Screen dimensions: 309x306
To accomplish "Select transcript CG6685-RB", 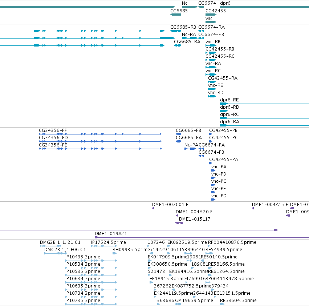I will pyautogui.click(x=183, y=27).
